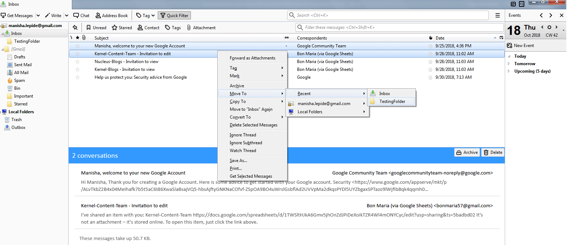Collapse the manisha.lepide@gmail.com account tree
Image resolution: width=567 pixels, height=245 pixels.
1,26
